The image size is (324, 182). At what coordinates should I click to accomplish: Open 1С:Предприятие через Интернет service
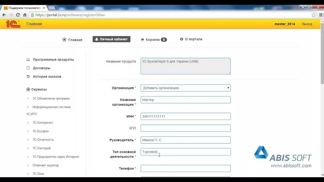56,157
